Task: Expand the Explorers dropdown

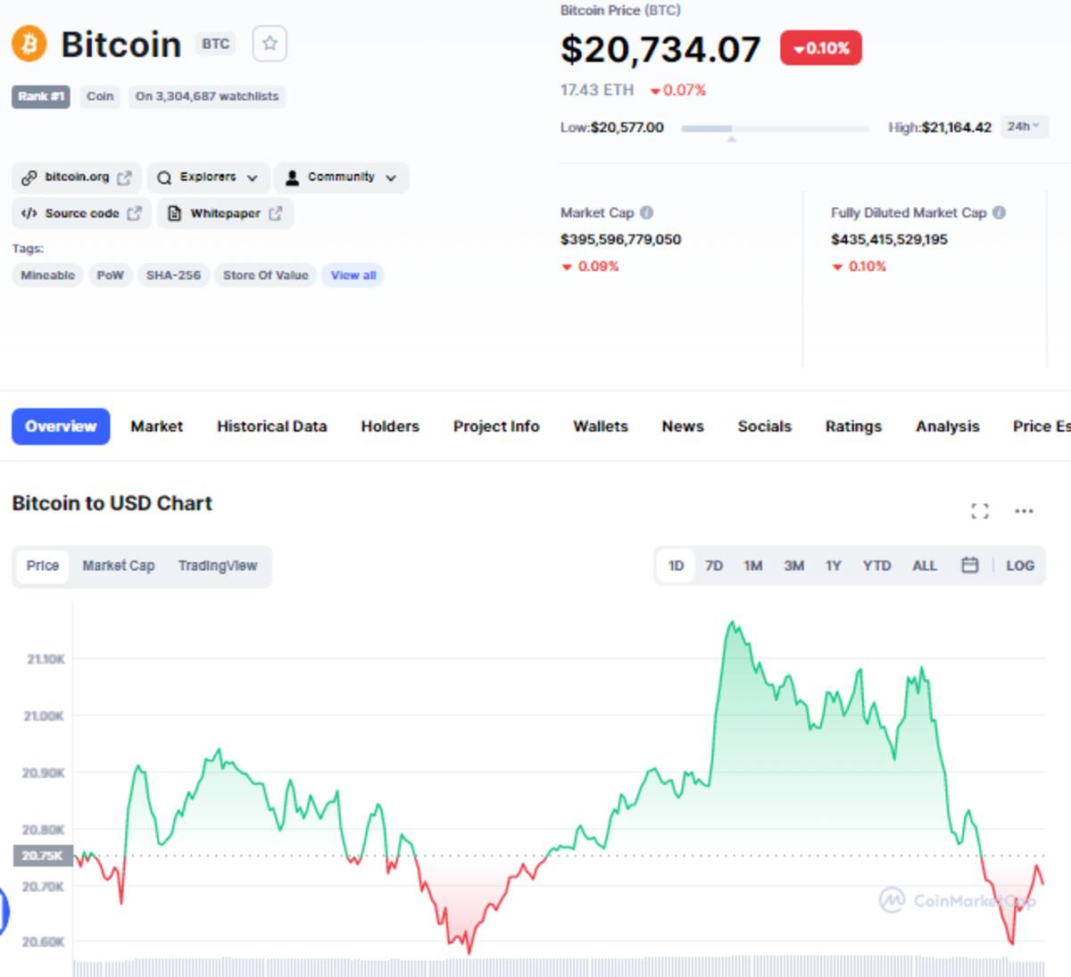Action: (x=207, y=178)
